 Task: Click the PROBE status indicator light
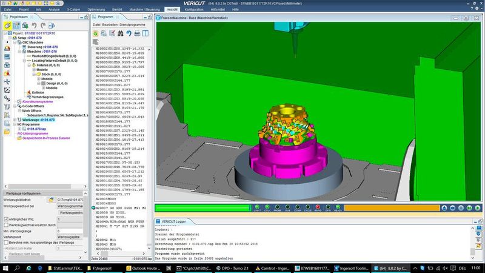coord(278,207)
